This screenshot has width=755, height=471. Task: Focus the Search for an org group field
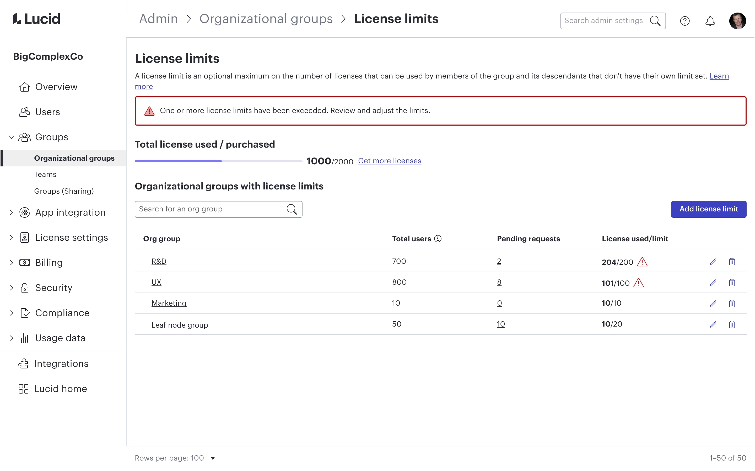point(218,209)
